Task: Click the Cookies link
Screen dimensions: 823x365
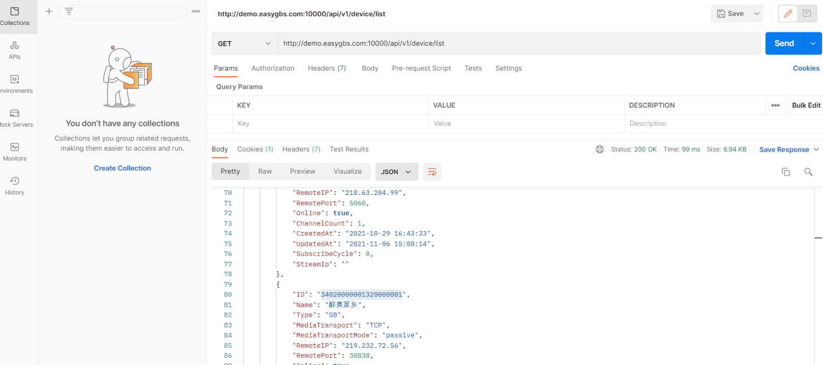Action: (806, 68)
